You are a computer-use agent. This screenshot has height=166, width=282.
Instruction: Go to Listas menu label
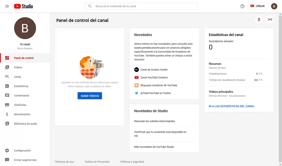pyautogui.click(x=17, y=76)
